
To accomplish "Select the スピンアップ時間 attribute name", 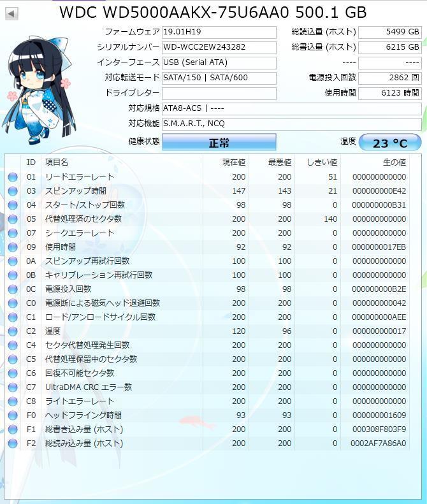I will coord(76,191).
